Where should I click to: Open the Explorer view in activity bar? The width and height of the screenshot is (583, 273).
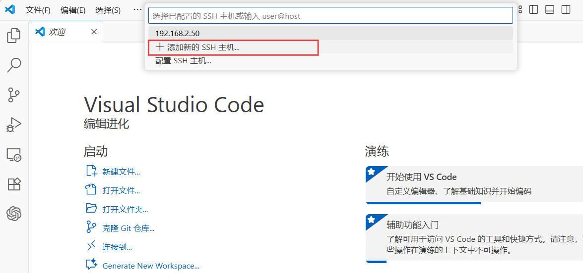pos(14,36)
